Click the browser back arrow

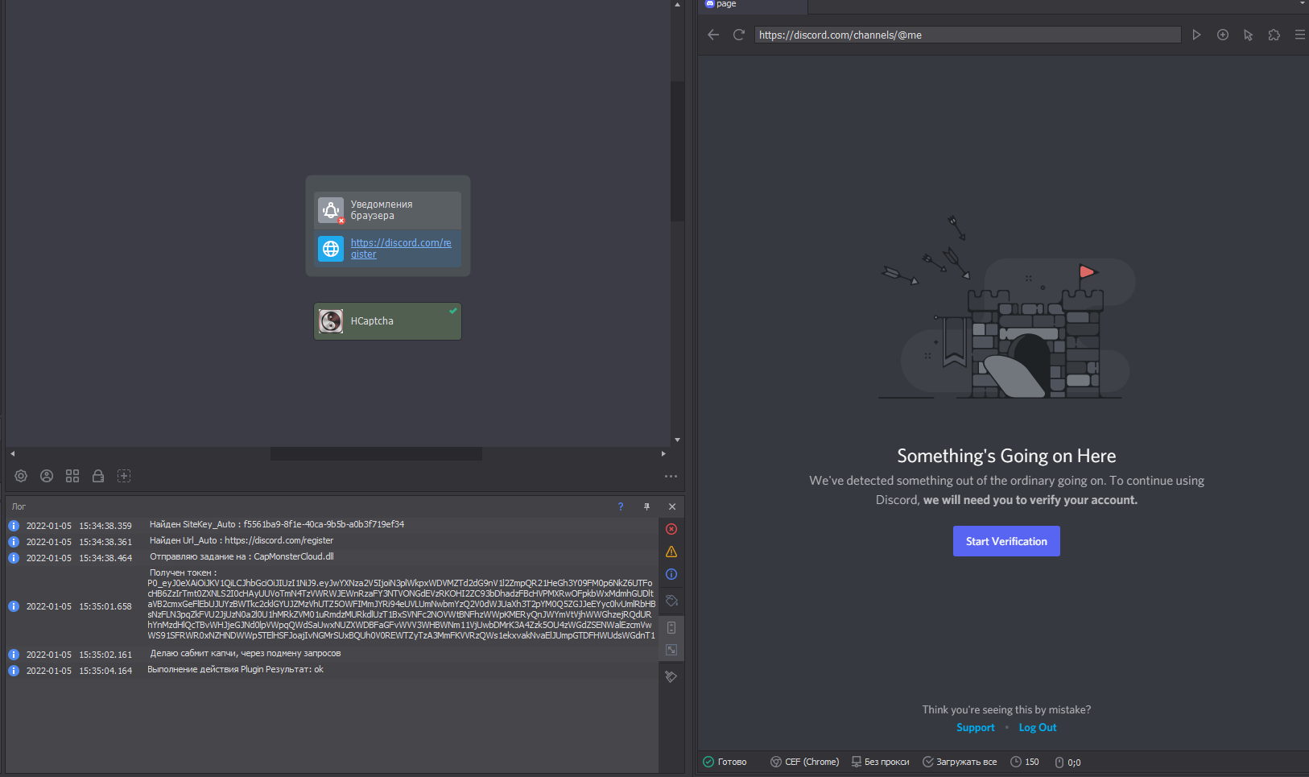[x=712, y=35]
